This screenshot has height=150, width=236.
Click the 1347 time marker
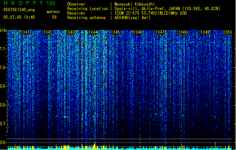tap(160, 32)
